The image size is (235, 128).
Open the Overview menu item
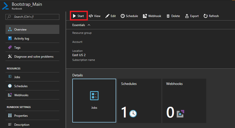[x=32, y=29]
